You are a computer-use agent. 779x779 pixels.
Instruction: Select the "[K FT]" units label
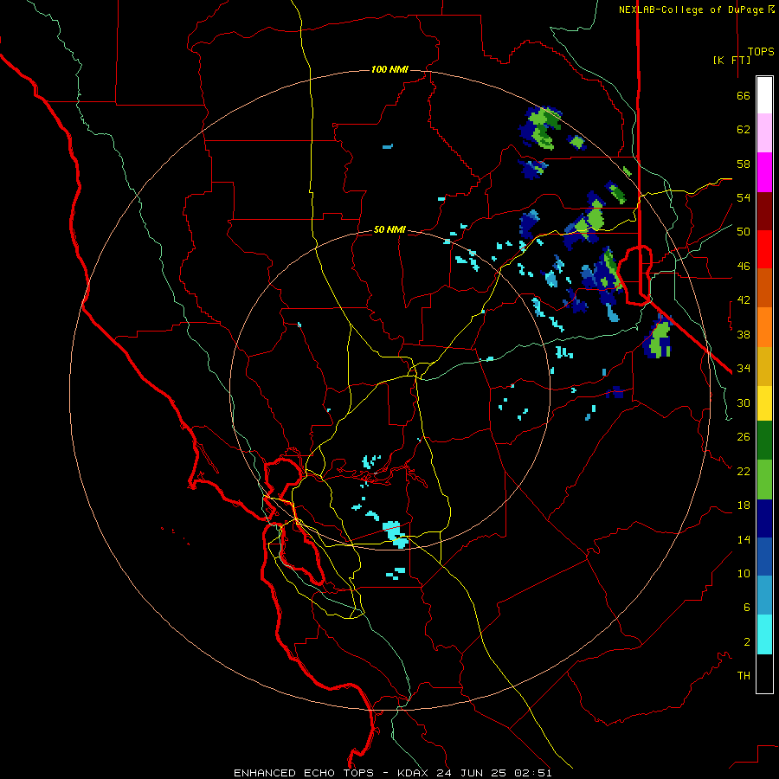tap(731, 60)
